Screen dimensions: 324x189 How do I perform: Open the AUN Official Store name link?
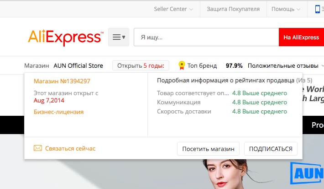78,66
